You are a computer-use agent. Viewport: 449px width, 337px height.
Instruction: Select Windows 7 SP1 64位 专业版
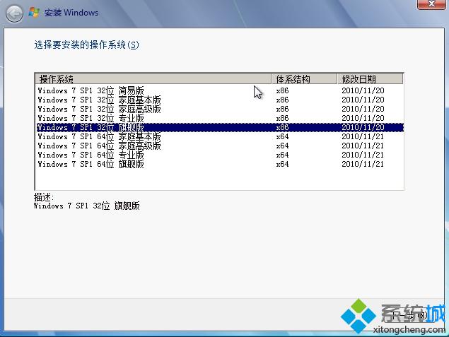220,155
